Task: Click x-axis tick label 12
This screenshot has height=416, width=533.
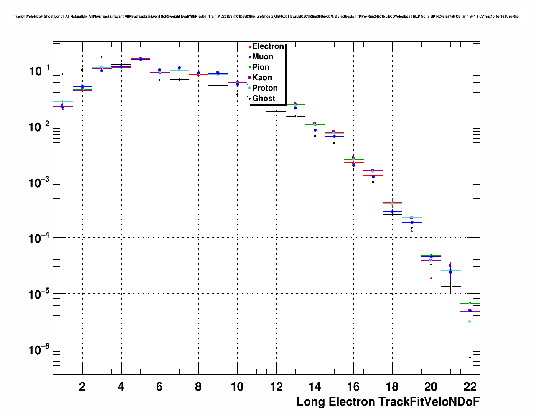Action: (276, 386)
